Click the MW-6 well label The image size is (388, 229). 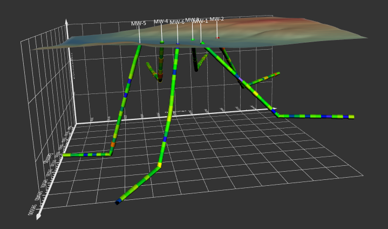[177, 22]
